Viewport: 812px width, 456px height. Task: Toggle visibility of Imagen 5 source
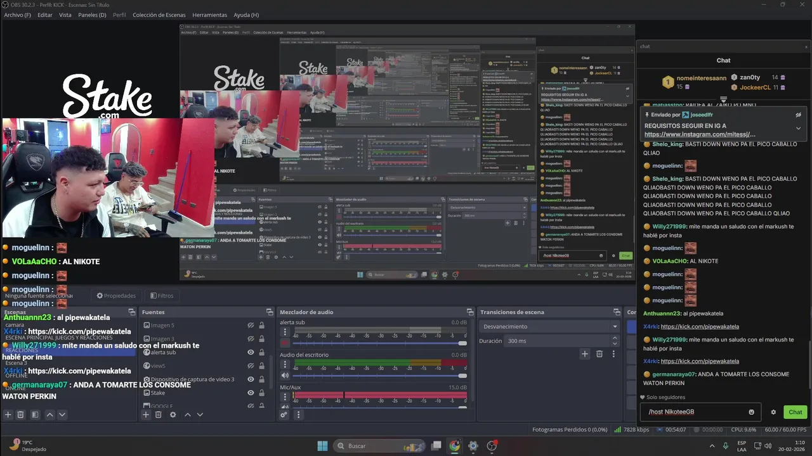[251, 325]
